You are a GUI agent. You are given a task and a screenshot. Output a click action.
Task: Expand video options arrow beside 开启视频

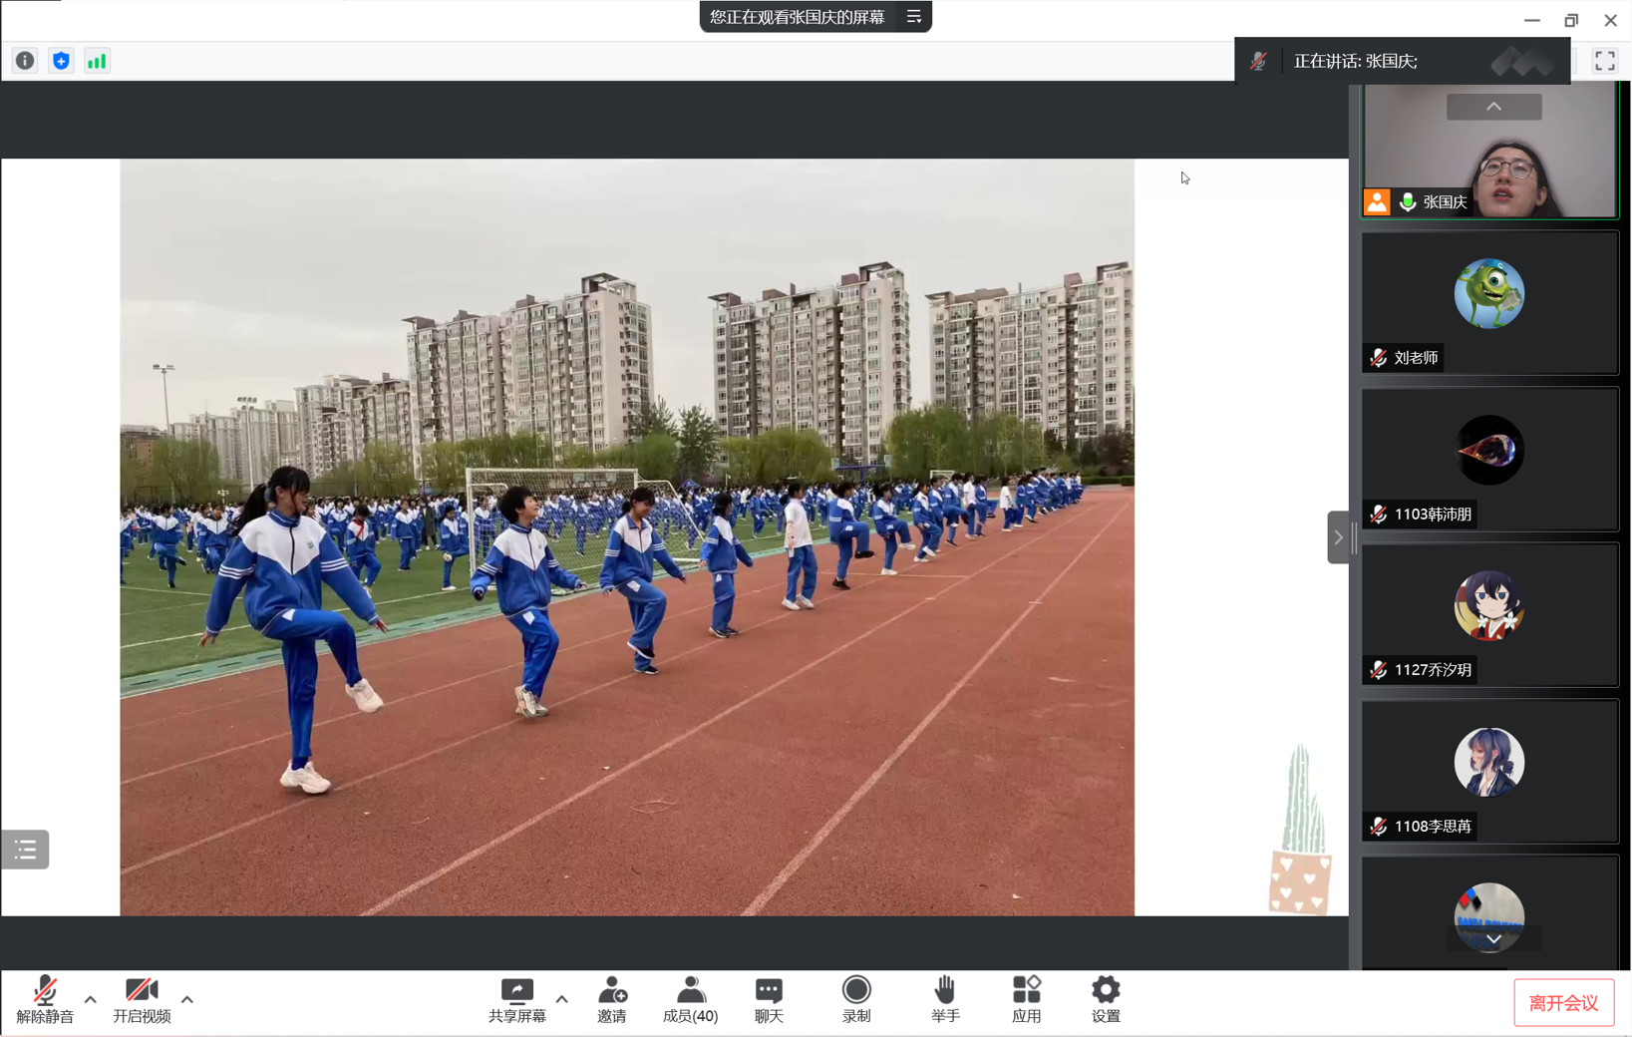pyautogui.click(x=187, y=999)
